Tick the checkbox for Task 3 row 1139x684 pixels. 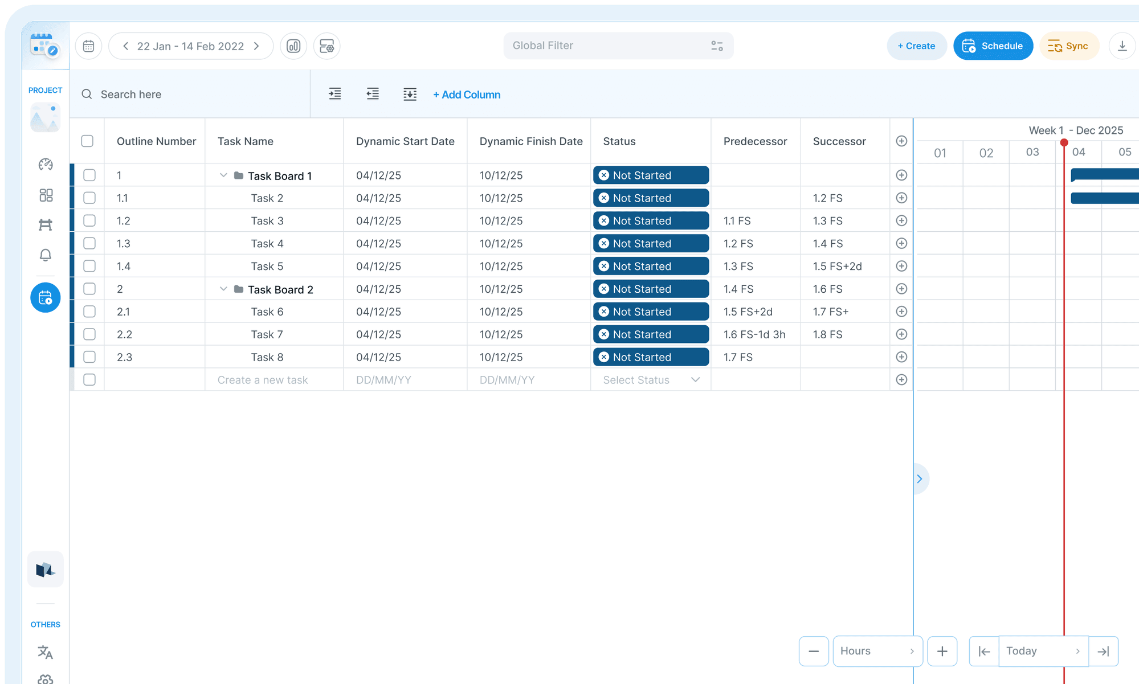(x=89, y=220)
